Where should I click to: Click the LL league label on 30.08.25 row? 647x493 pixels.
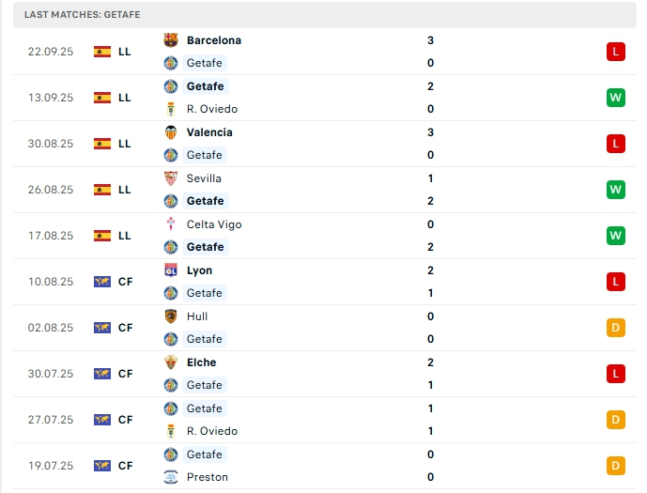125,144
